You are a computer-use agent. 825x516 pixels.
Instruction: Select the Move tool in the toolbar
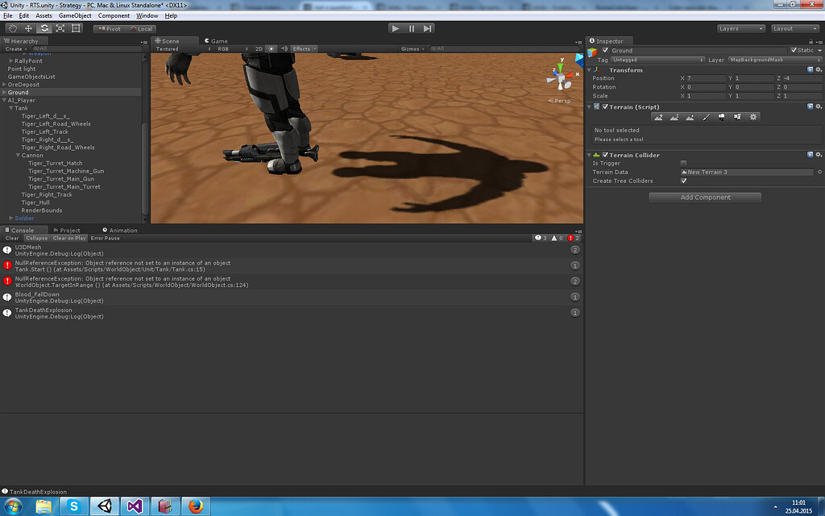(x=27, y=27)
